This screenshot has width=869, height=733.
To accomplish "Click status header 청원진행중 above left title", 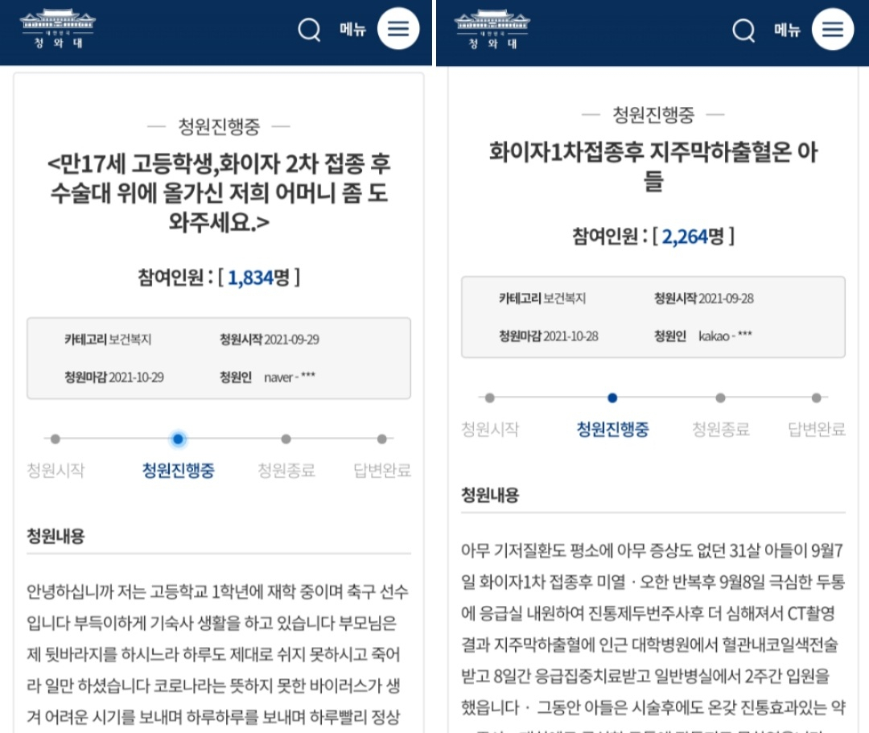I will pos(219,126).
